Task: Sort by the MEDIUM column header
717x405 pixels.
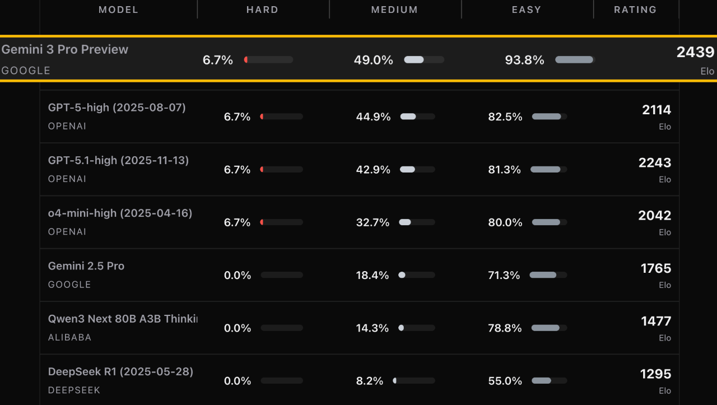Action: point(394,10)
